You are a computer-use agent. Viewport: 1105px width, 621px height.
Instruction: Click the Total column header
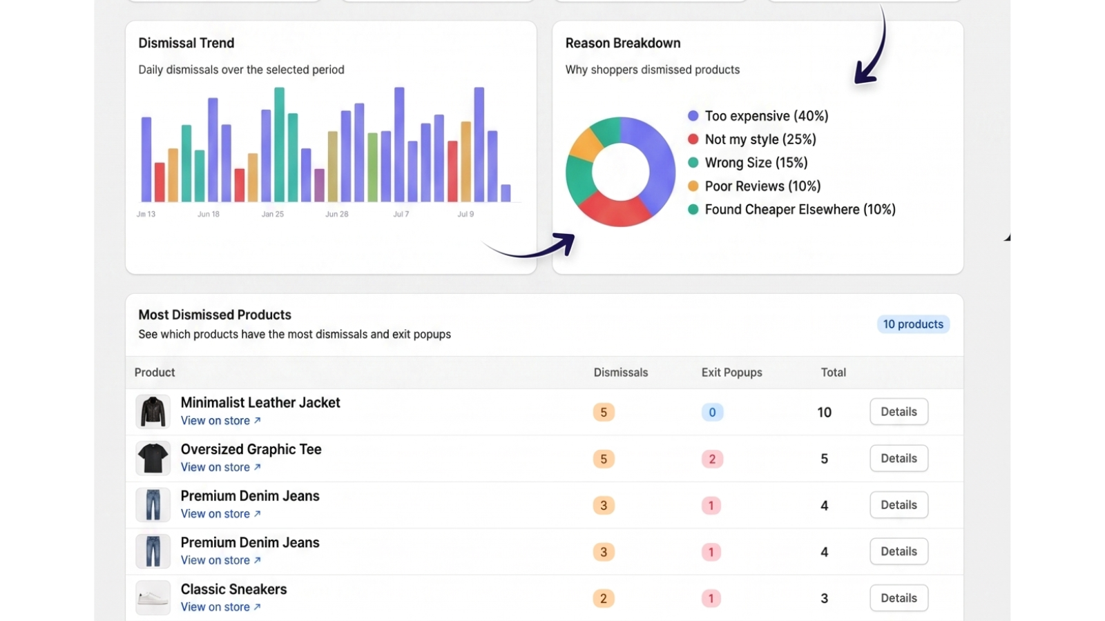(x=834, y=373)
